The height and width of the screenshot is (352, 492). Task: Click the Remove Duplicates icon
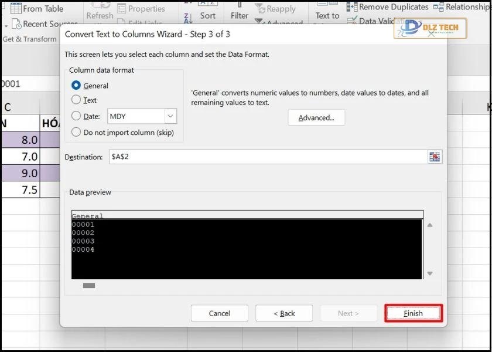[353, 7]
